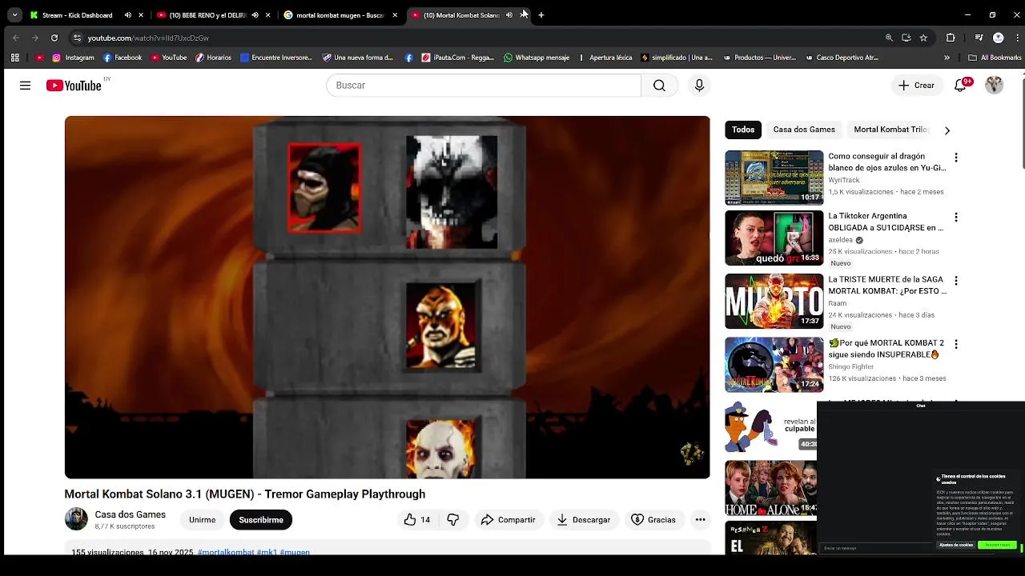
Task: Open options for TRISTE MUERTE video
Action: (955, 281)
